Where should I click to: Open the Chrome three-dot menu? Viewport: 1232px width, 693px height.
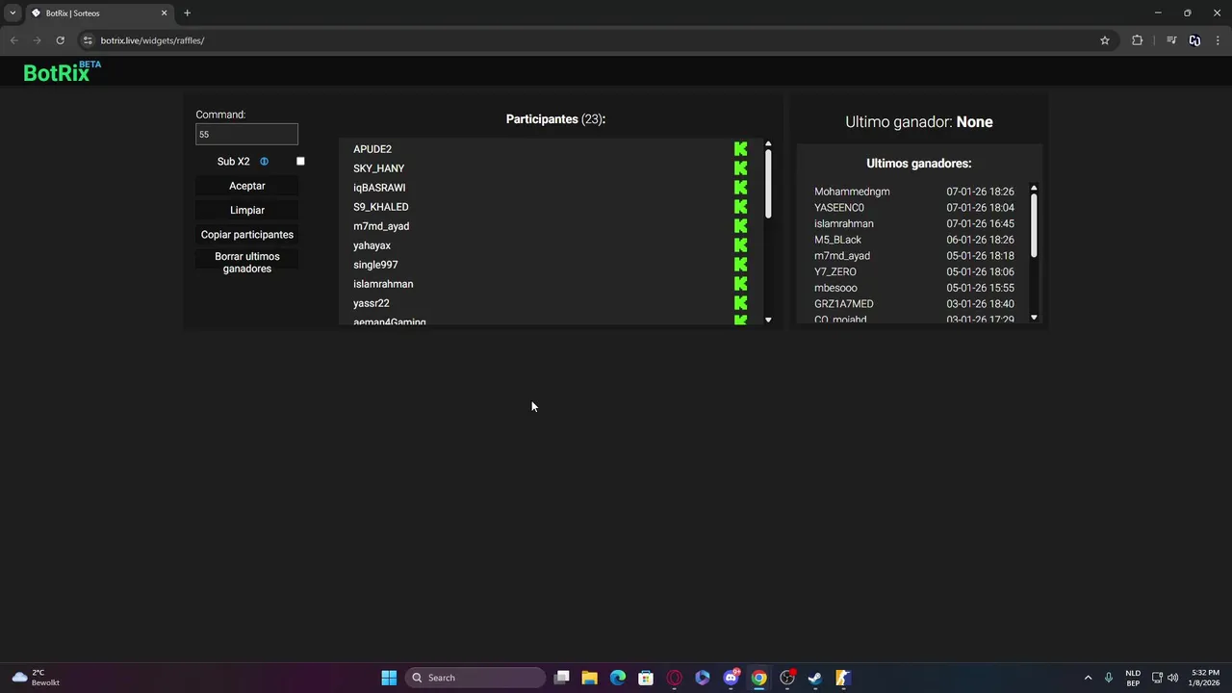pos(1219,40)
